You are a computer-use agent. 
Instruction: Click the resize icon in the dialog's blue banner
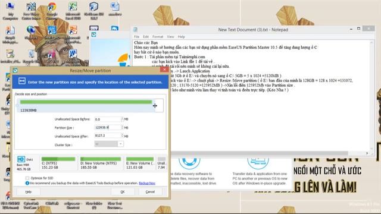(22, 81)
